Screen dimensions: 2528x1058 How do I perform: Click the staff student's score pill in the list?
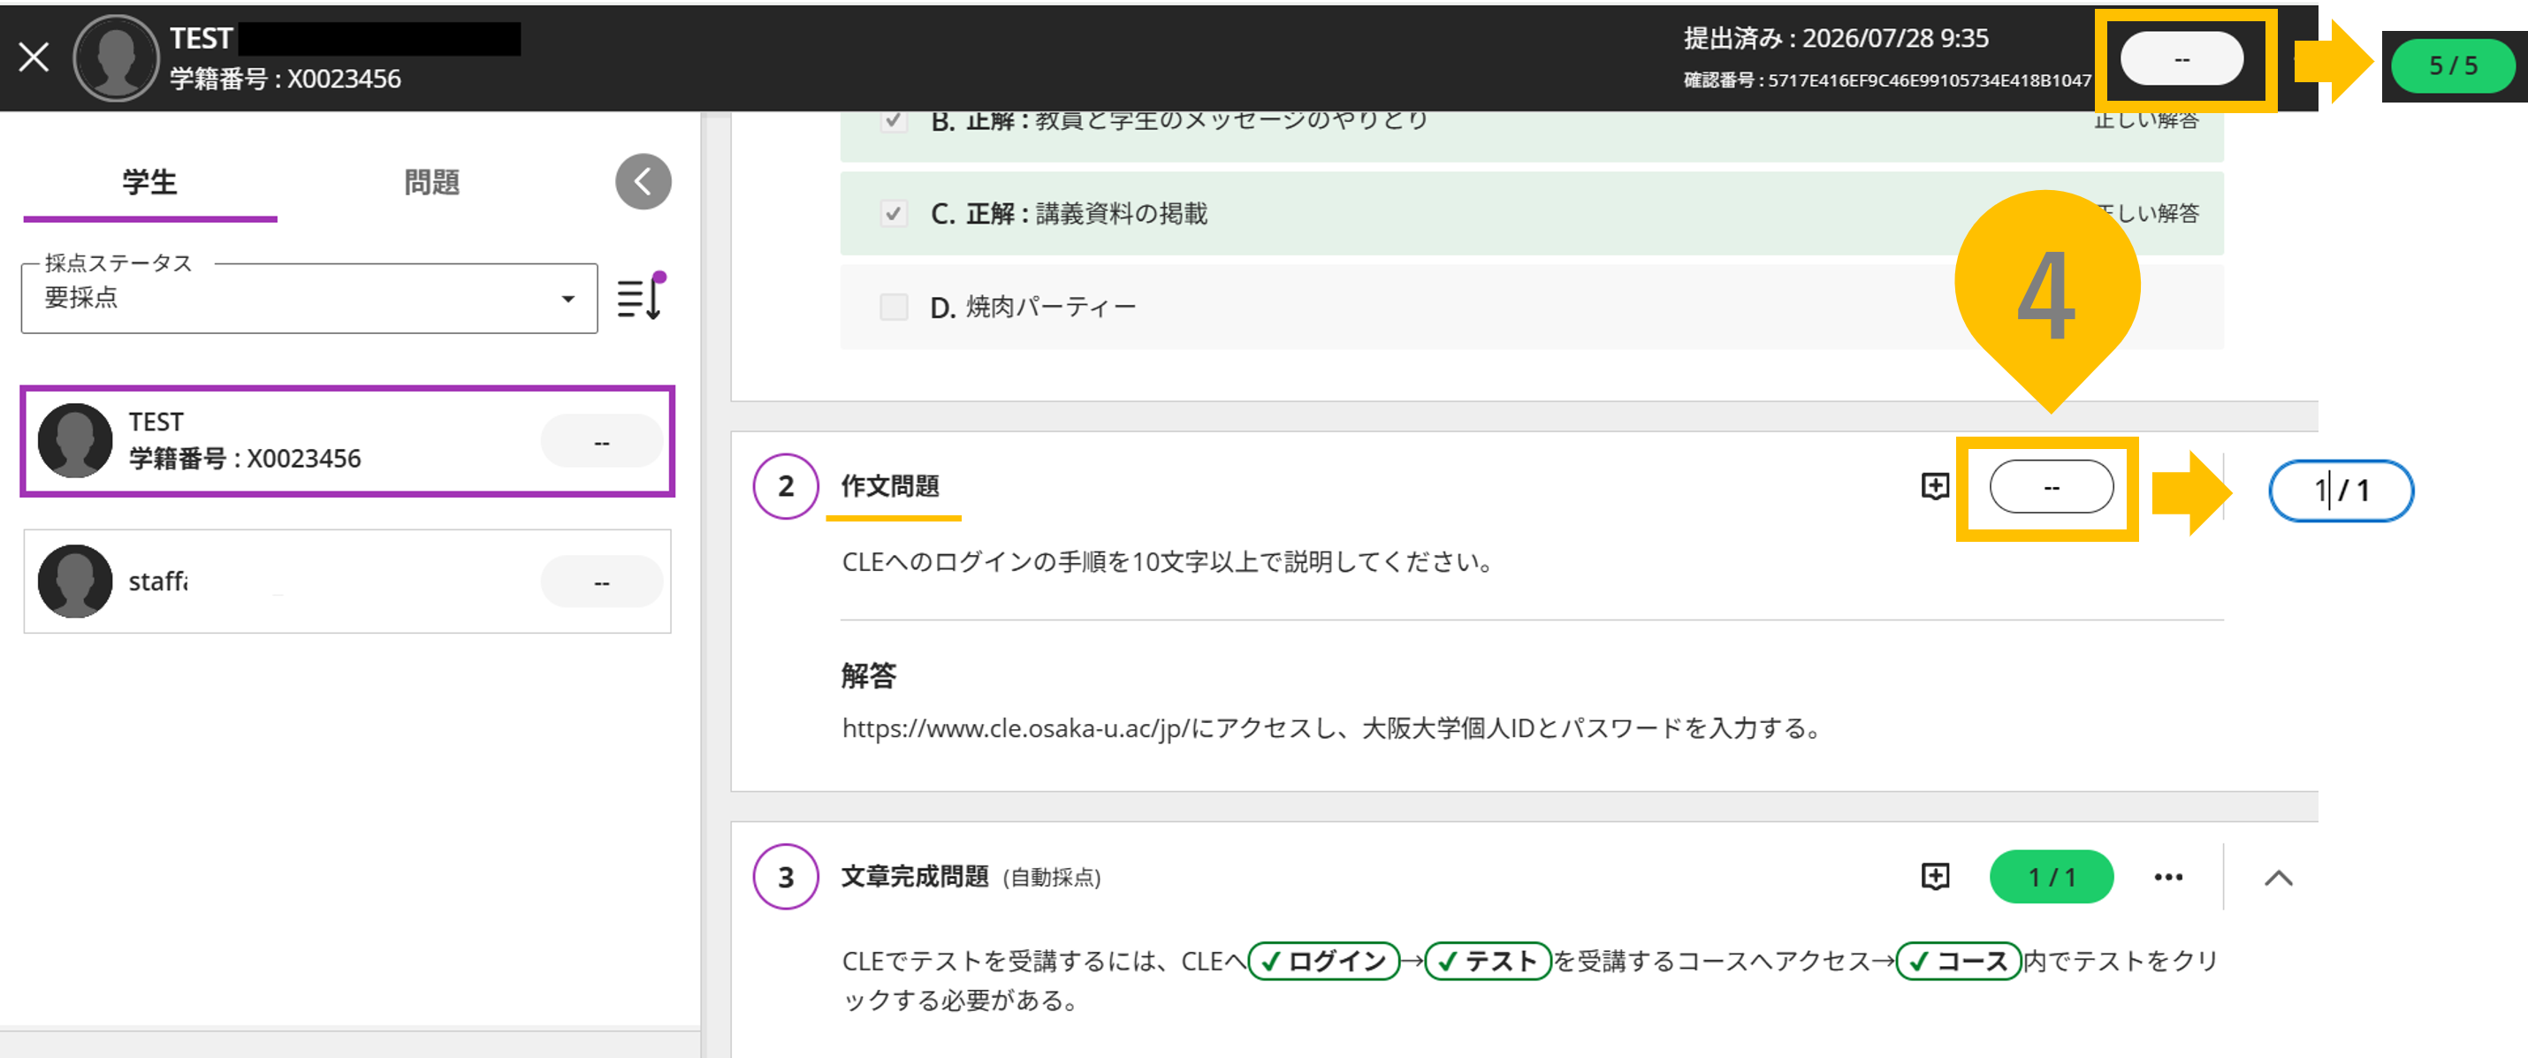[602, 582]
